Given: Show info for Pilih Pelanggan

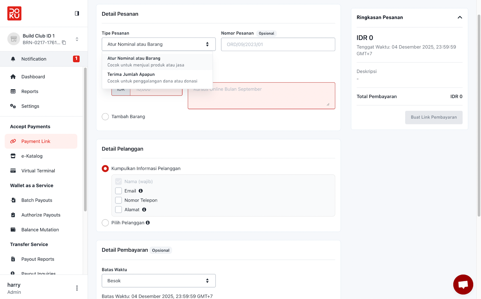Looking at the screenshot, I should 148,223.
